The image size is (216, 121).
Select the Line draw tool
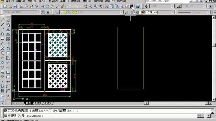tap(2, 20)
